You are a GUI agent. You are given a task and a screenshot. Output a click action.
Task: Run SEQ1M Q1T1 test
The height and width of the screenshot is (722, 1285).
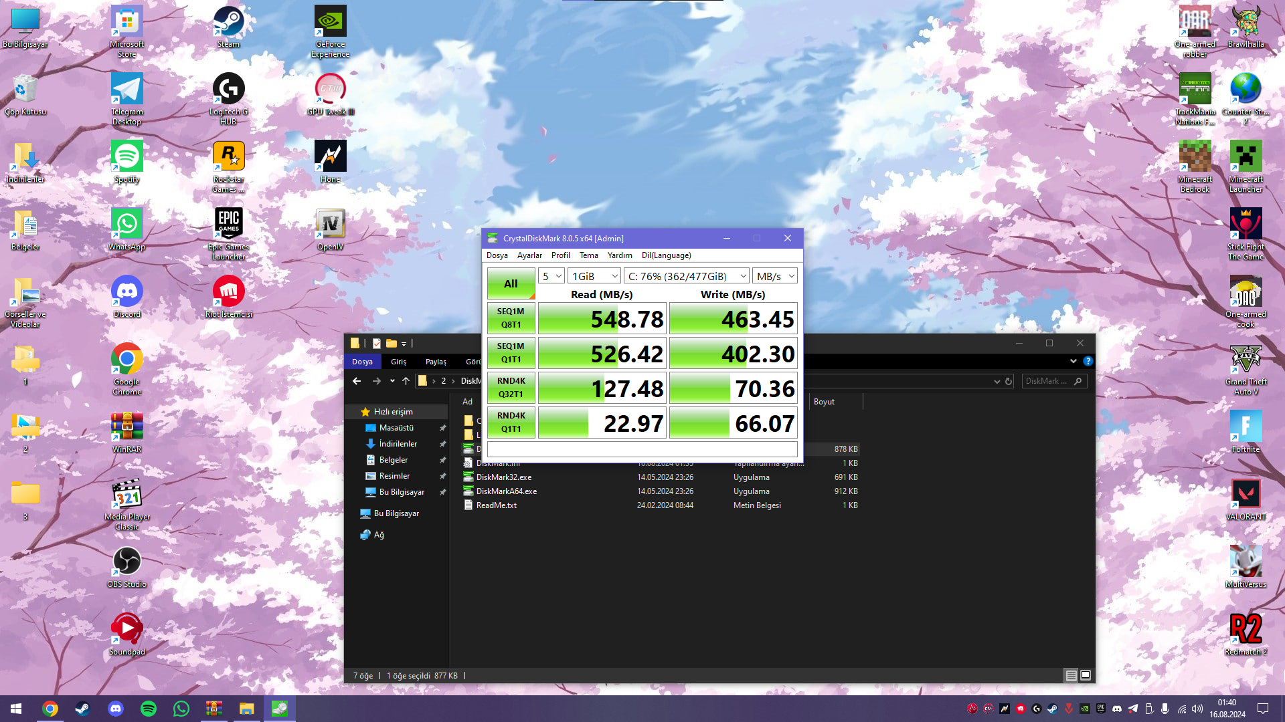511,353
